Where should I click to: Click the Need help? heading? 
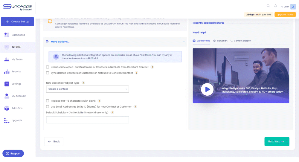tap(199, 32)
